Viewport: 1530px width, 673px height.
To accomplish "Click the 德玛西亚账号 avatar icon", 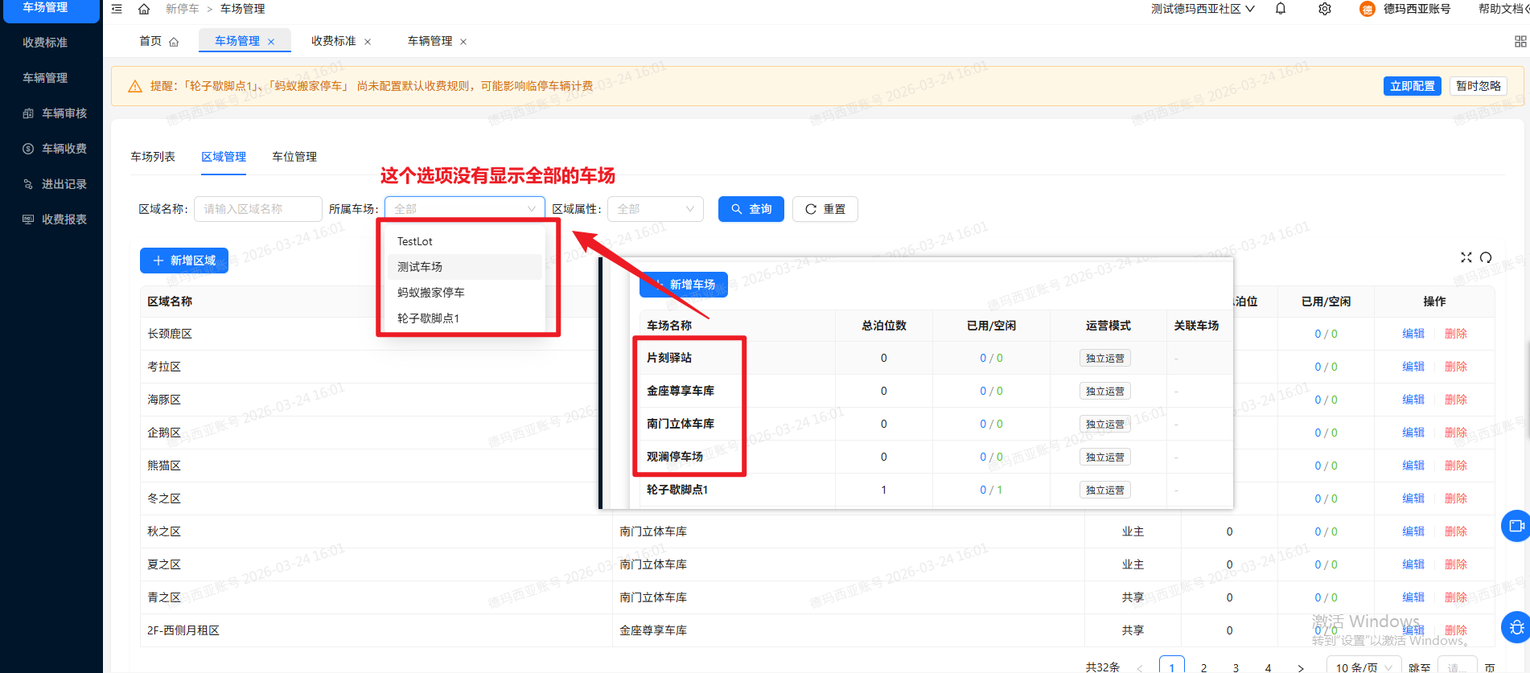I will click(x=1368, y=9).
